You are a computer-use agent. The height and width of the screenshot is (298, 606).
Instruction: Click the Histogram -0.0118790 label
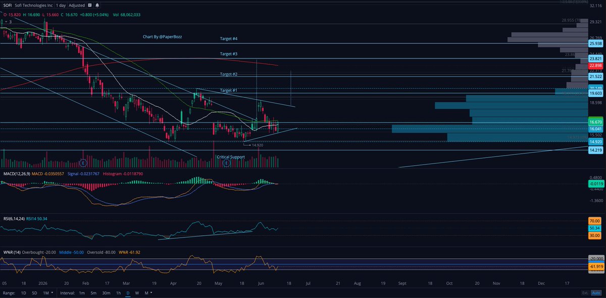123,173
